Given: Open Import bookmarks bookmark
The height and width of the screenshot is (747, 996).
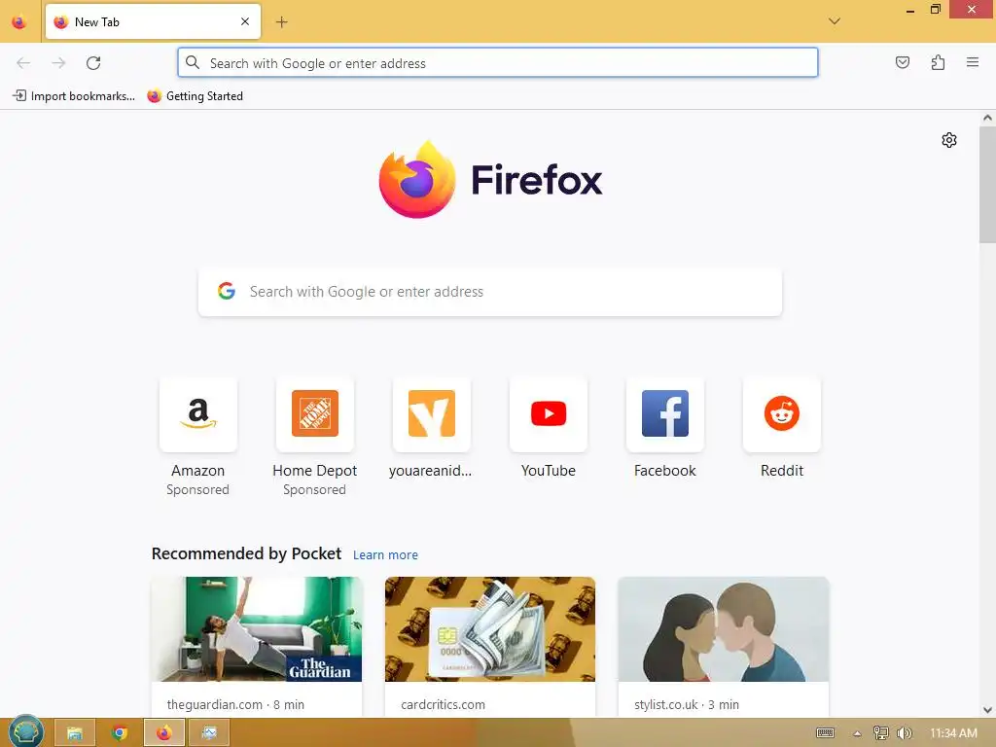Looking at the screenshot, I should pos(74,96).
